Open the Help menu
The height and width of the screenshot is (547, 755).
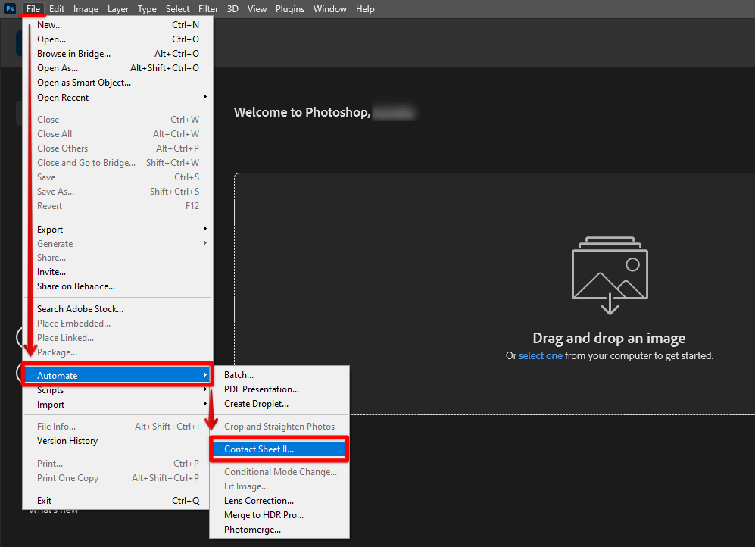click(365, 8)
